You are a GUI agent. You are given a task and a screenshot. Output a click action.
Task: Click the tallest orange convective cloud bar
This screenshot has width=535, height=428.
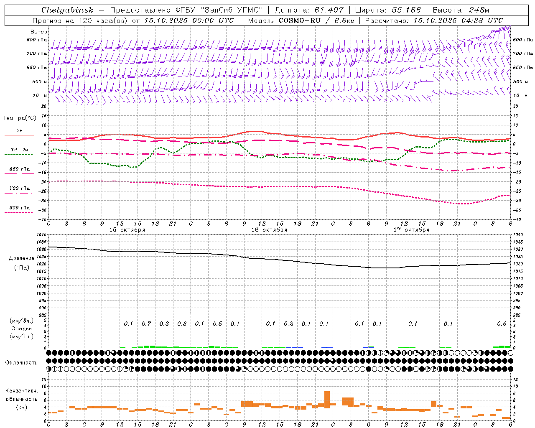coord(327,400)
